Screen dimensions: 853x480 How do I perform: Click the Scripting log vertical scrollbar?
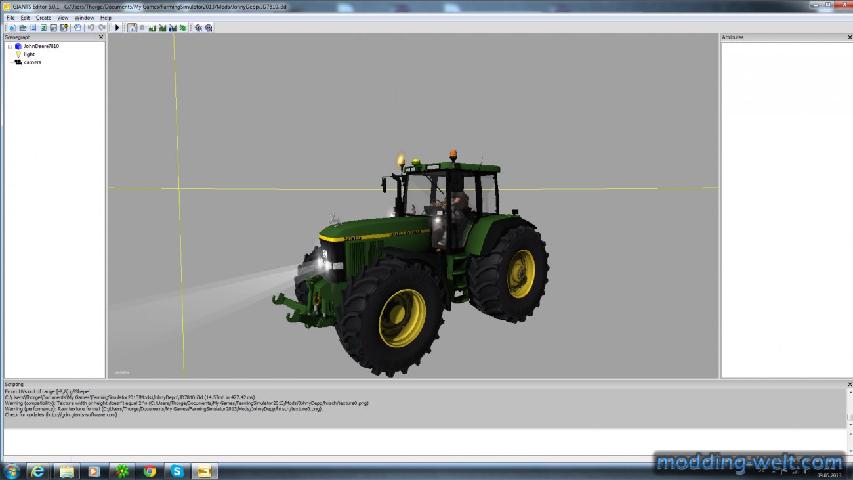(850, 407)
